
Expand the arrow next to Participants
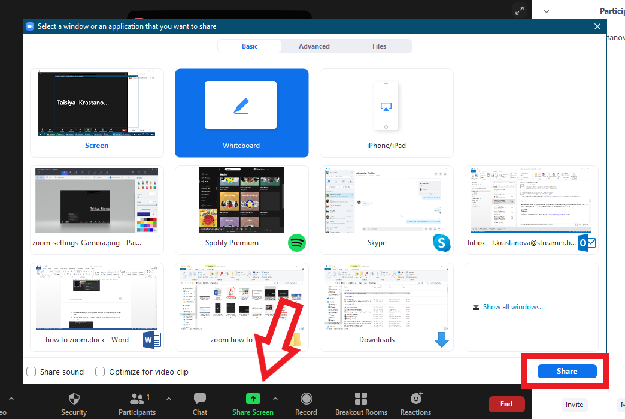[x=169, y=399]
